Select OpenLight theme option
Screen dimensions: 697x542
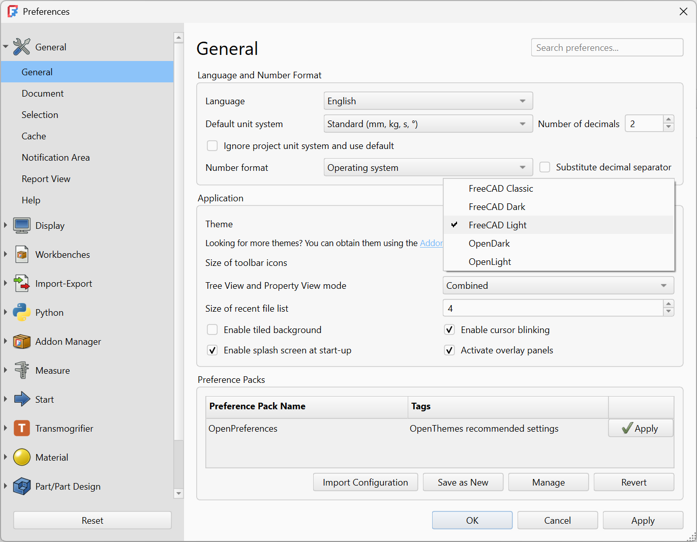point(559,262)
